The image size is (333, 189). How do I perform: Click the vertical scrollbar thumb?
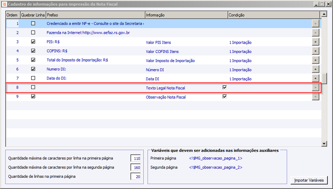pos(324,79)
